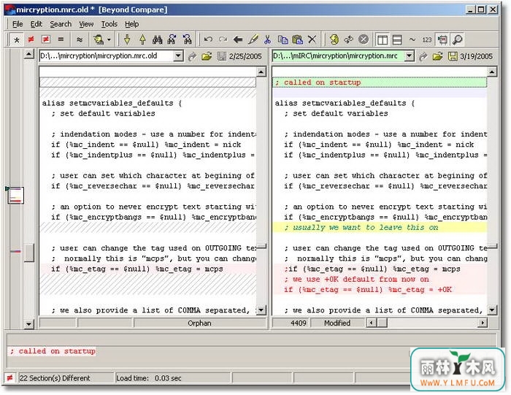Click left pane scroll down arrow
This screenshot has width=511, height=395.
click(261, 310)
